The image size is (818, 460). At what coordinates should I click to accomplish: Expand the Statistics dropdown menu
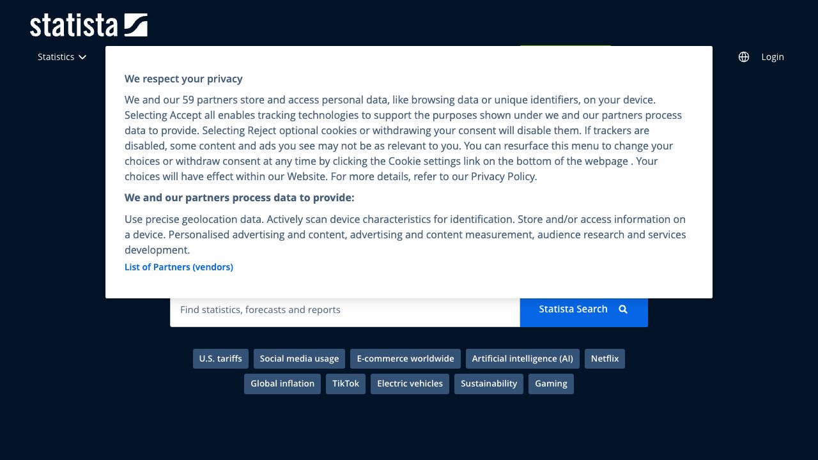[61, 57]
